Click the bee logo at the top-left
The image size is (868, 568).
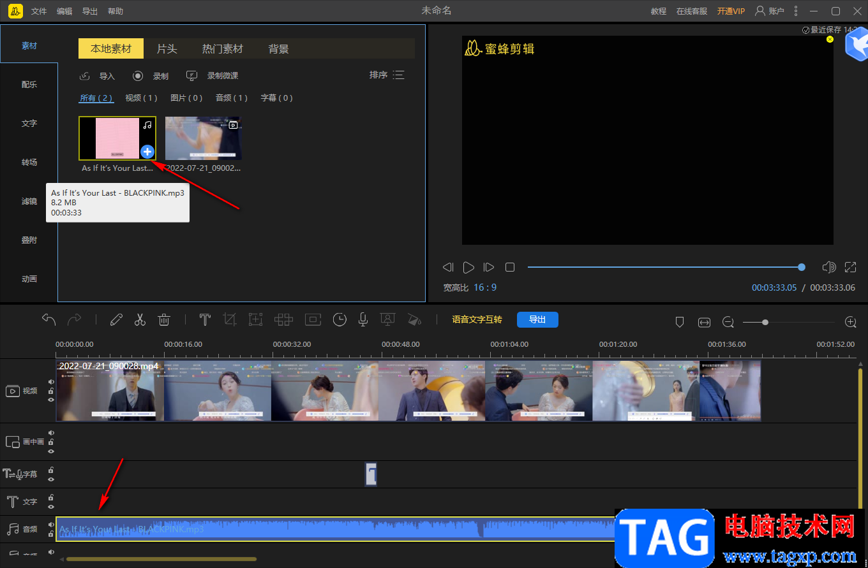[16, 11]
